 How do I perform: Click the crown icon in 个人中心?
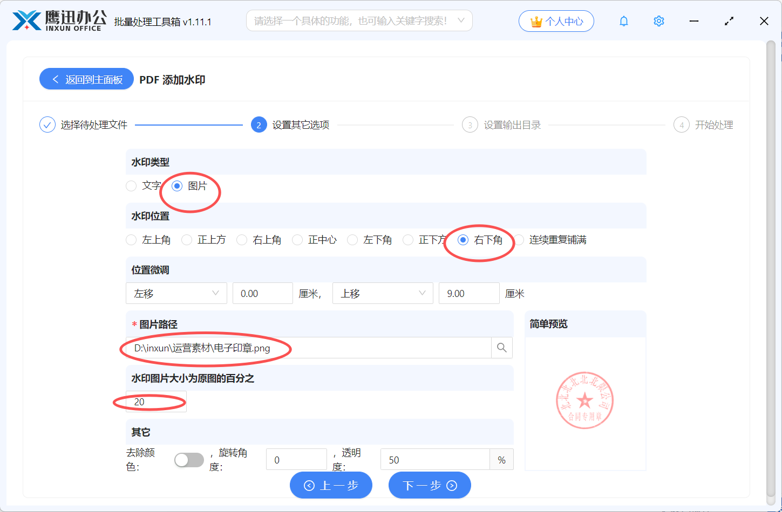tap(535, 20)
